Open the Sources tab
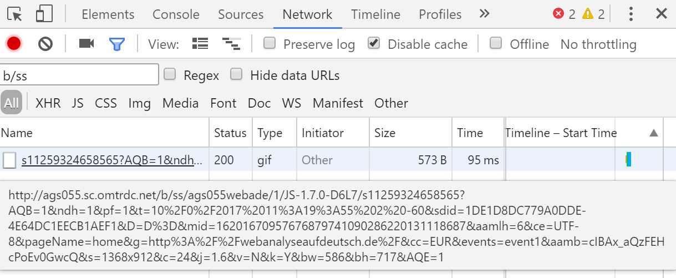 pyautogui.click(x=241, y=14)
